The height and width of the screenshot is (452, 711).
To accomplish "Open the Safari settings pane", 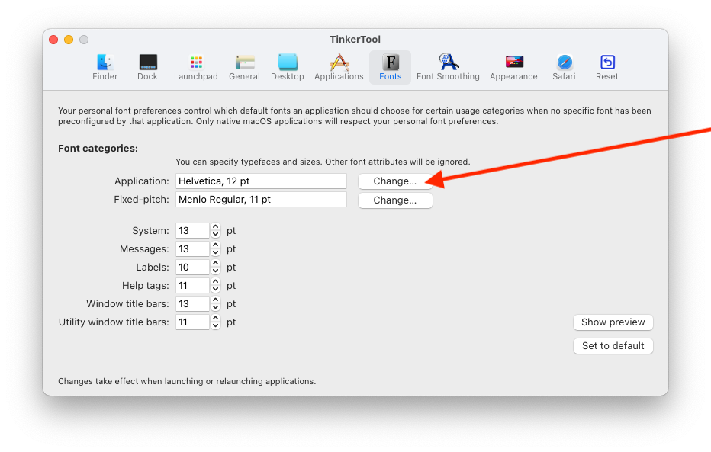I will click(x=564, y=67).
